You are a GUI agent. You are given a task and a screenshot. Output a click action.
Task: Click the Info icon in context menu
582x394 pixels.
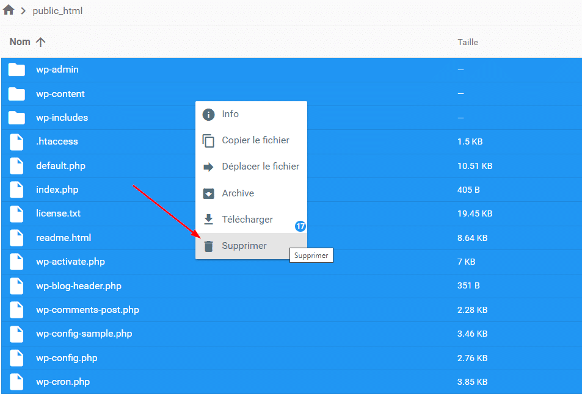[x=209, y=115]
